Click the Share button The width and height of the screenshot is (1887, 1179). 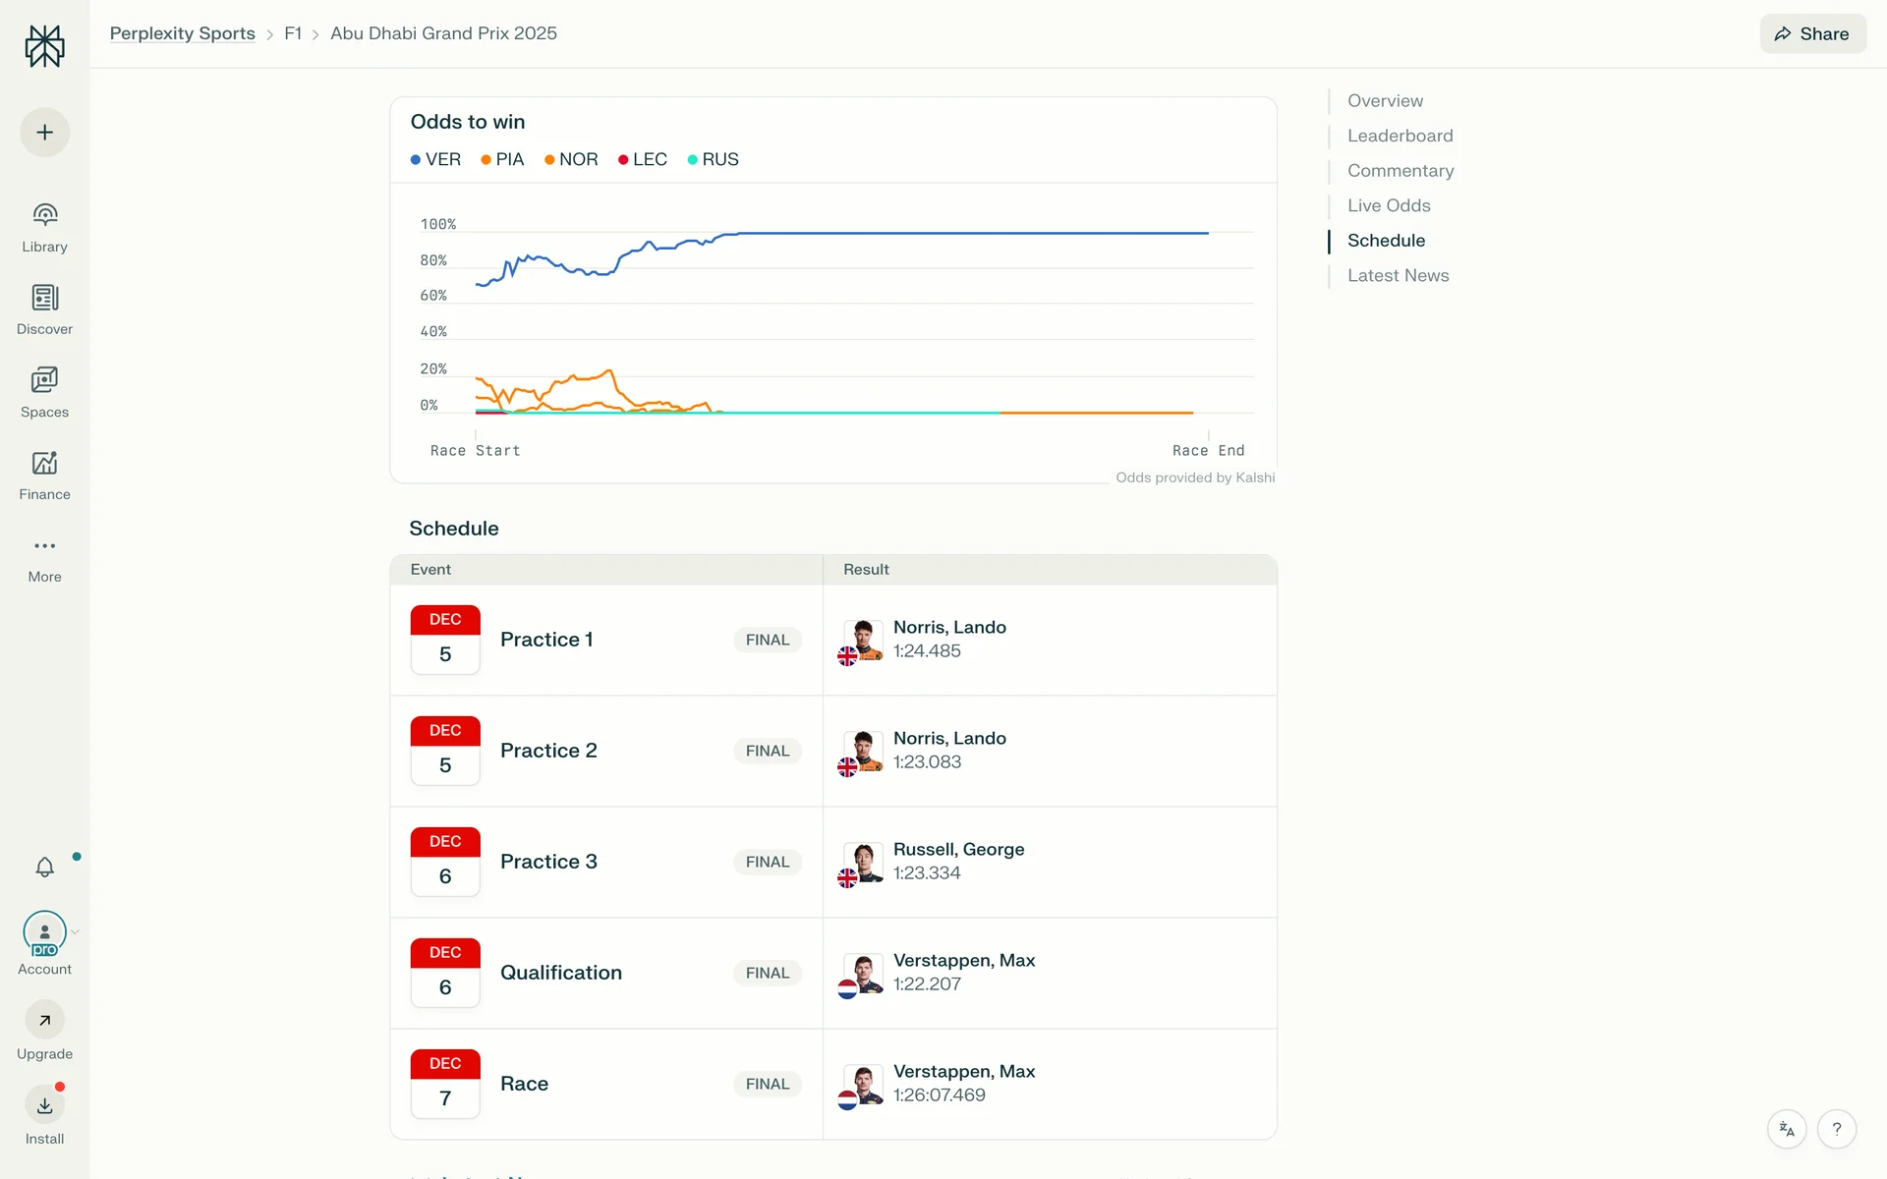coord(1812,33)
